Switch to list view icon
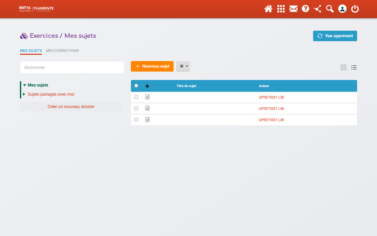The image size is (377, 236). (x=354, y=67)
